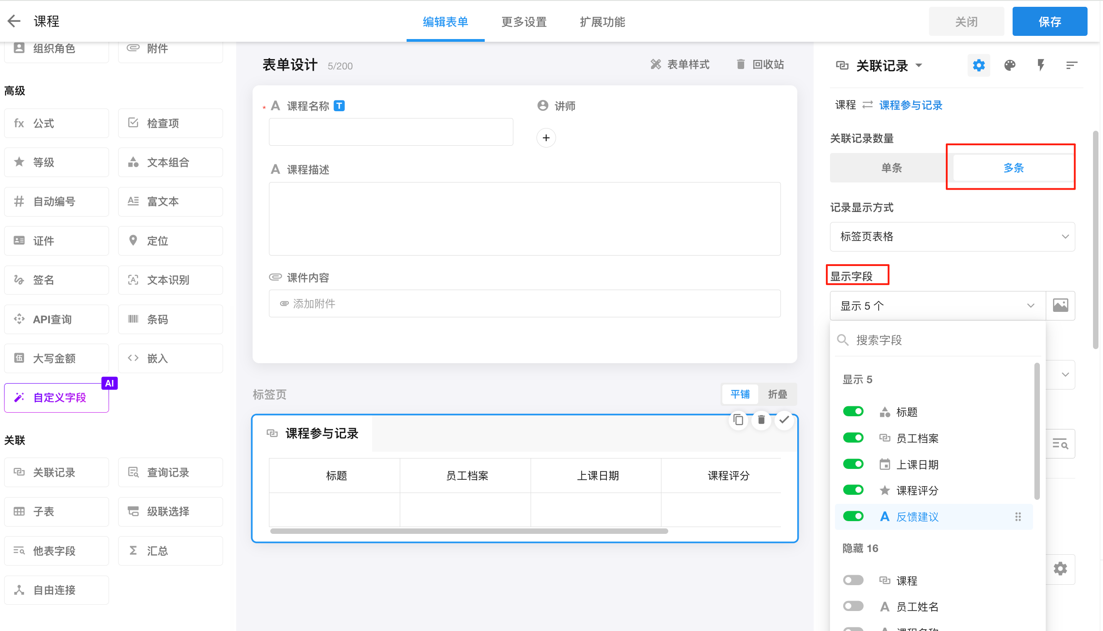The image size is (1103, 631).
Task: Click the 搜索字段 search input
Action: (938, 340)
